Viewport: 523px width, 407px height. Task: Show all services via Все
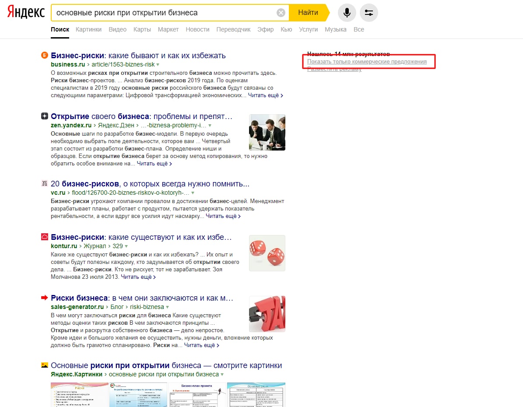click(x=359, y=29)
